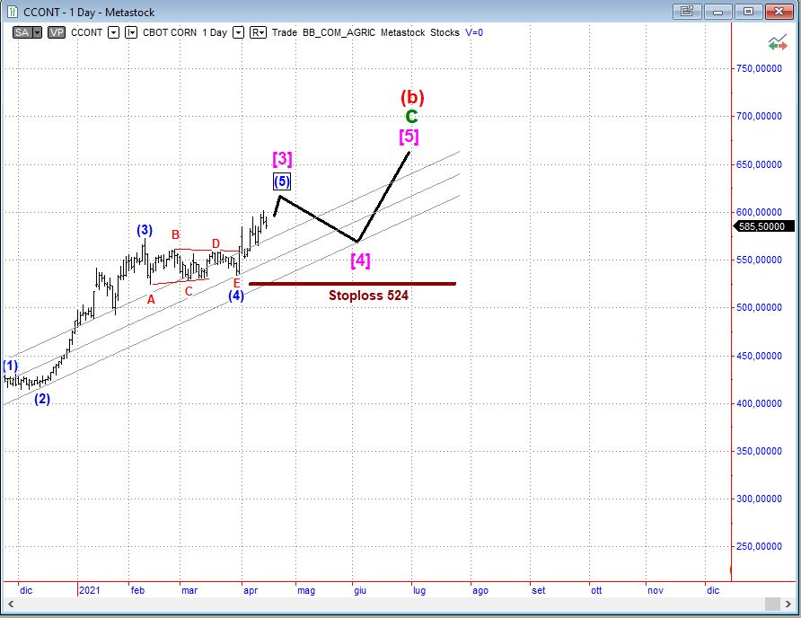Select the magenta [3] wave label

[283, 159]
